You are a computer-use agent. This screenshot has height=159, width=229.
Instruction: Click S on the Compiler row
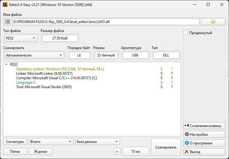coord(162,78)
